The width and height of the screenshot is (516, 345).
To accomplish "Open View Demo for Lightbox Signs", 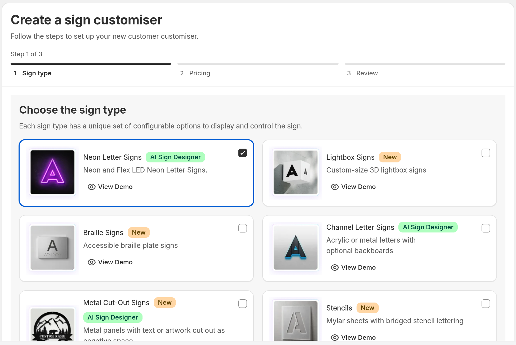I will [353, 187].
